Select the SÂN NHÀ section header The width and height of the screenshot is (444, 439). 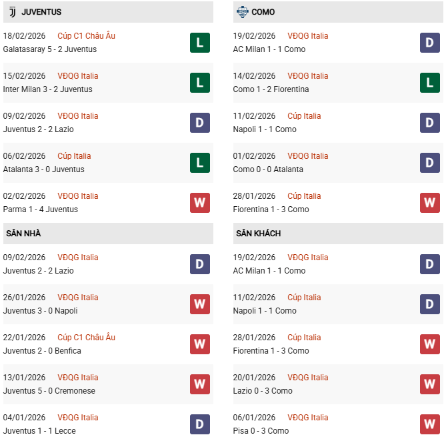coord(23,234)
